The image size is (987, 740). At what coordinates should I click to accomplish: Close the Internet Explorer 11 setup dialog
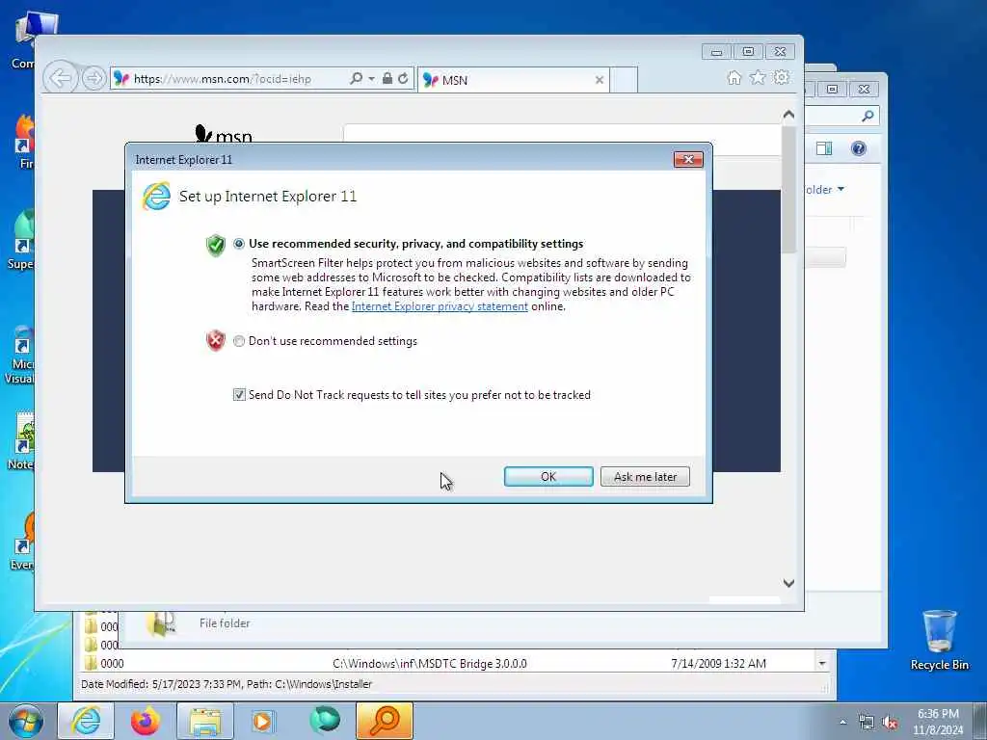pyautogui.click(x=688, y=159)
